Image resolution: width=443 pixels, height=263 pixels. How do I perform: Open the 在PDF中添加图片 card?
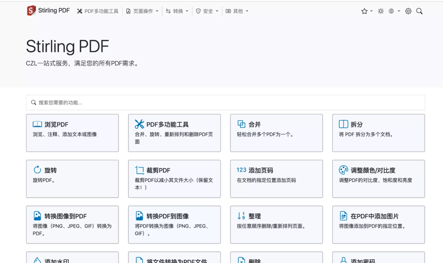[378, 225]
